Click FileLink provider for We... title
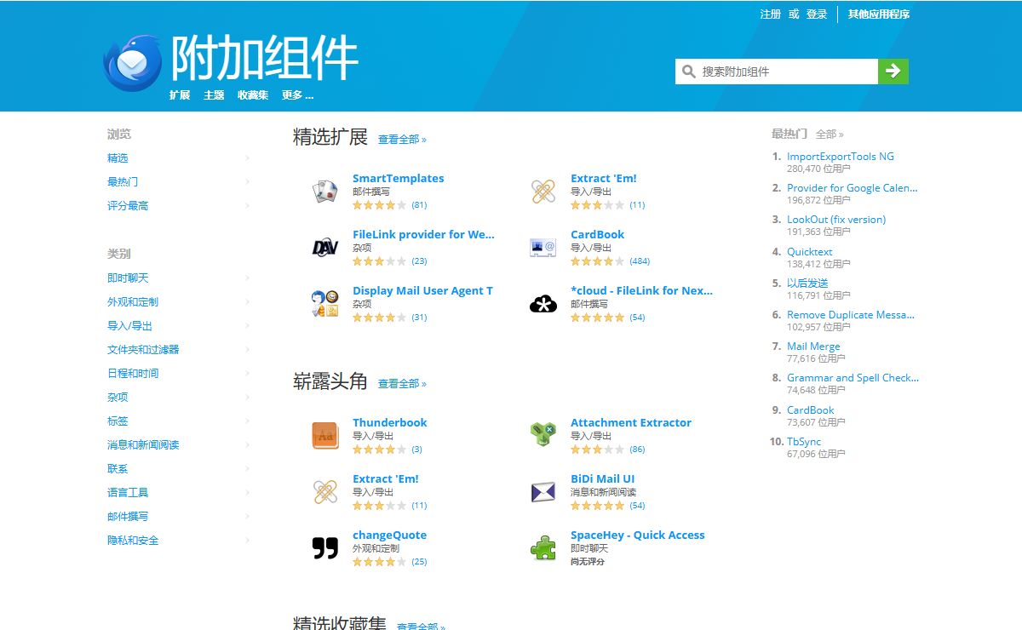Image resolution: width=1022 pixels, height=630 pixels. (x=423, y=235)
